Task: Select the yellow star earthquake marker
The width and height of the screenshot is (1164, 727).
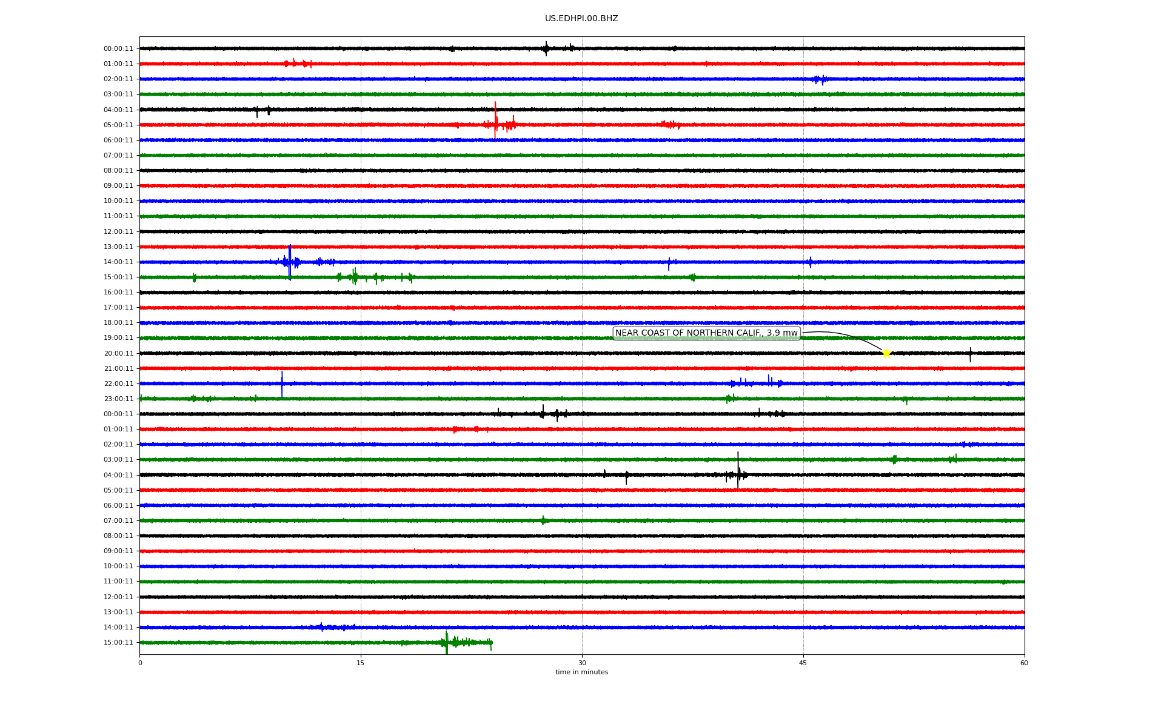Action: [886, 354]
